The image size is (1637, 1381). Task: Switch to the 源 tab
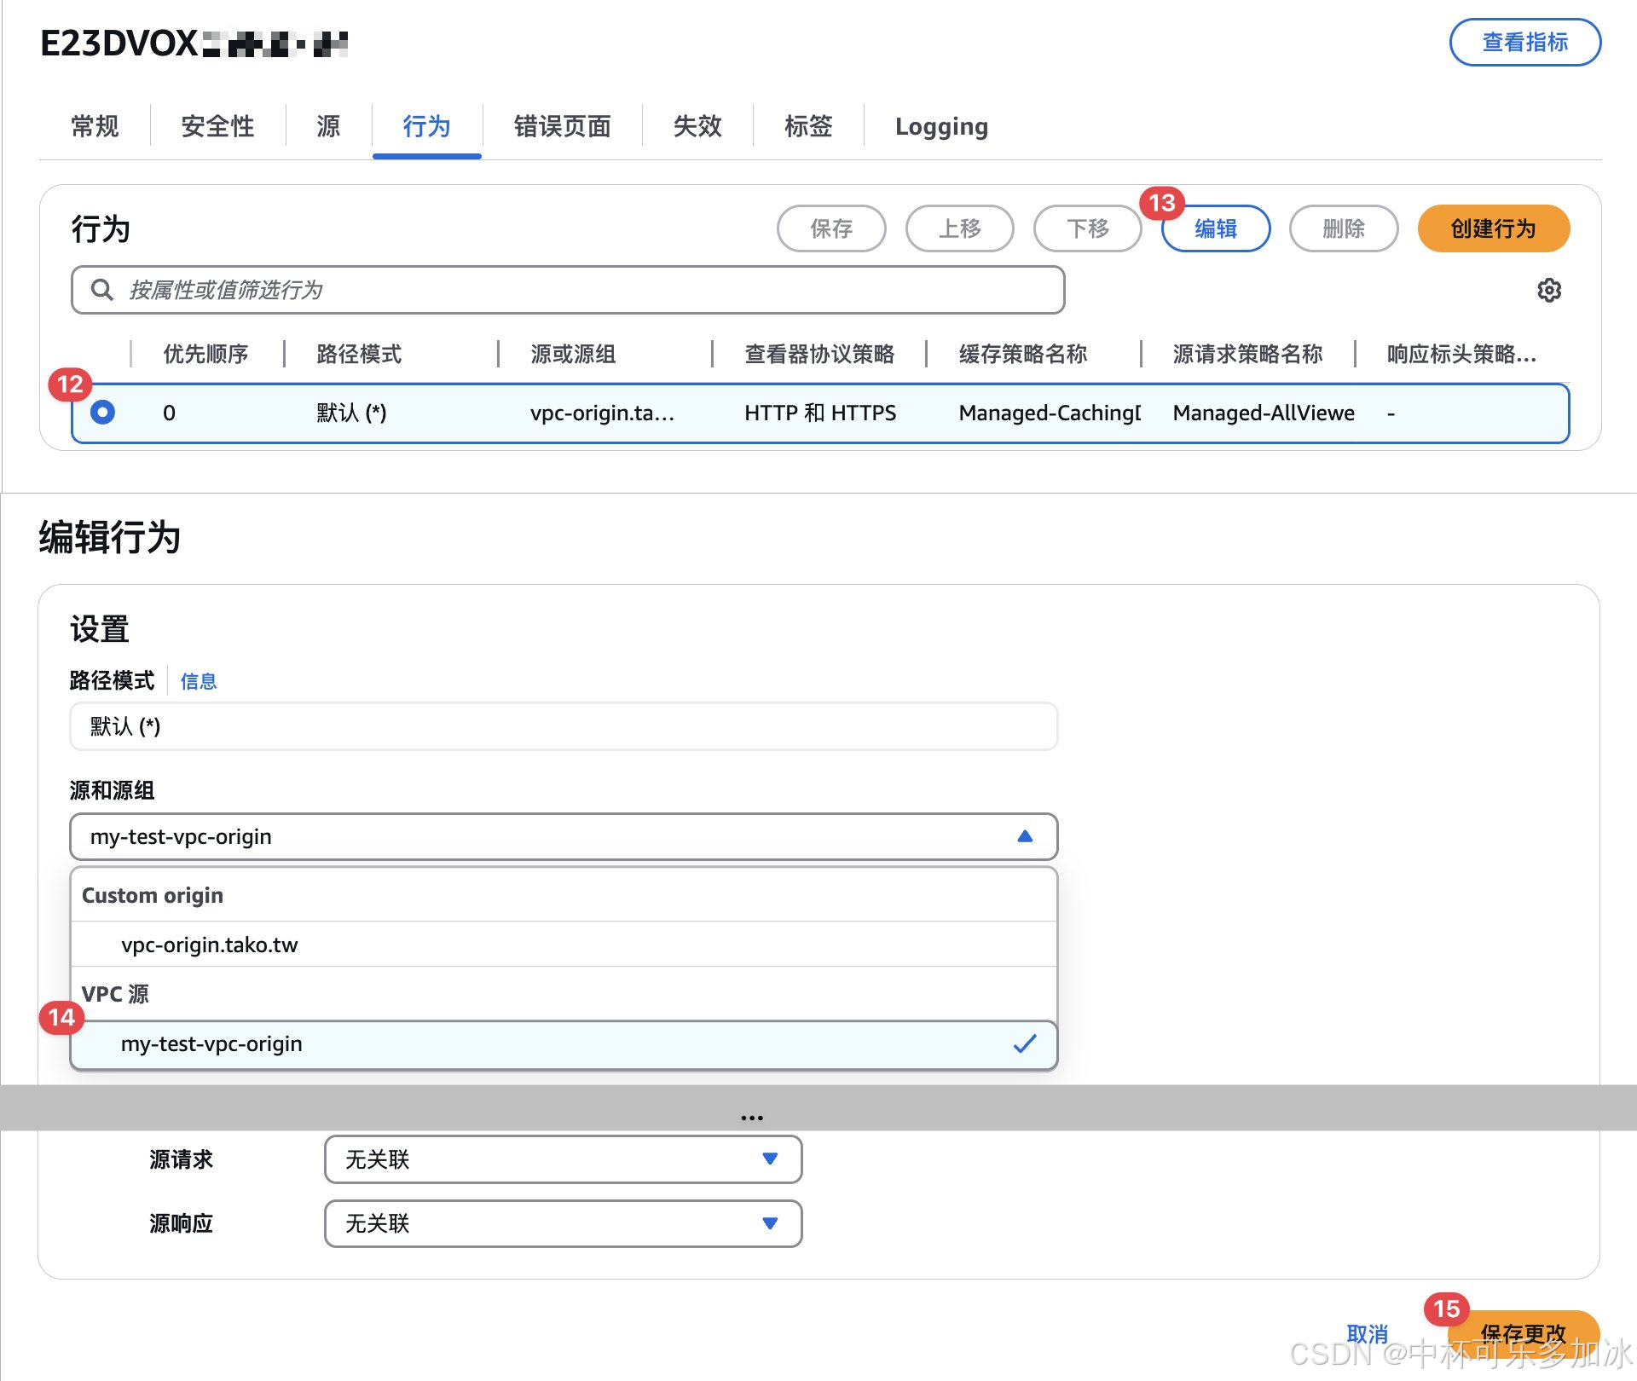click(328, 126)
